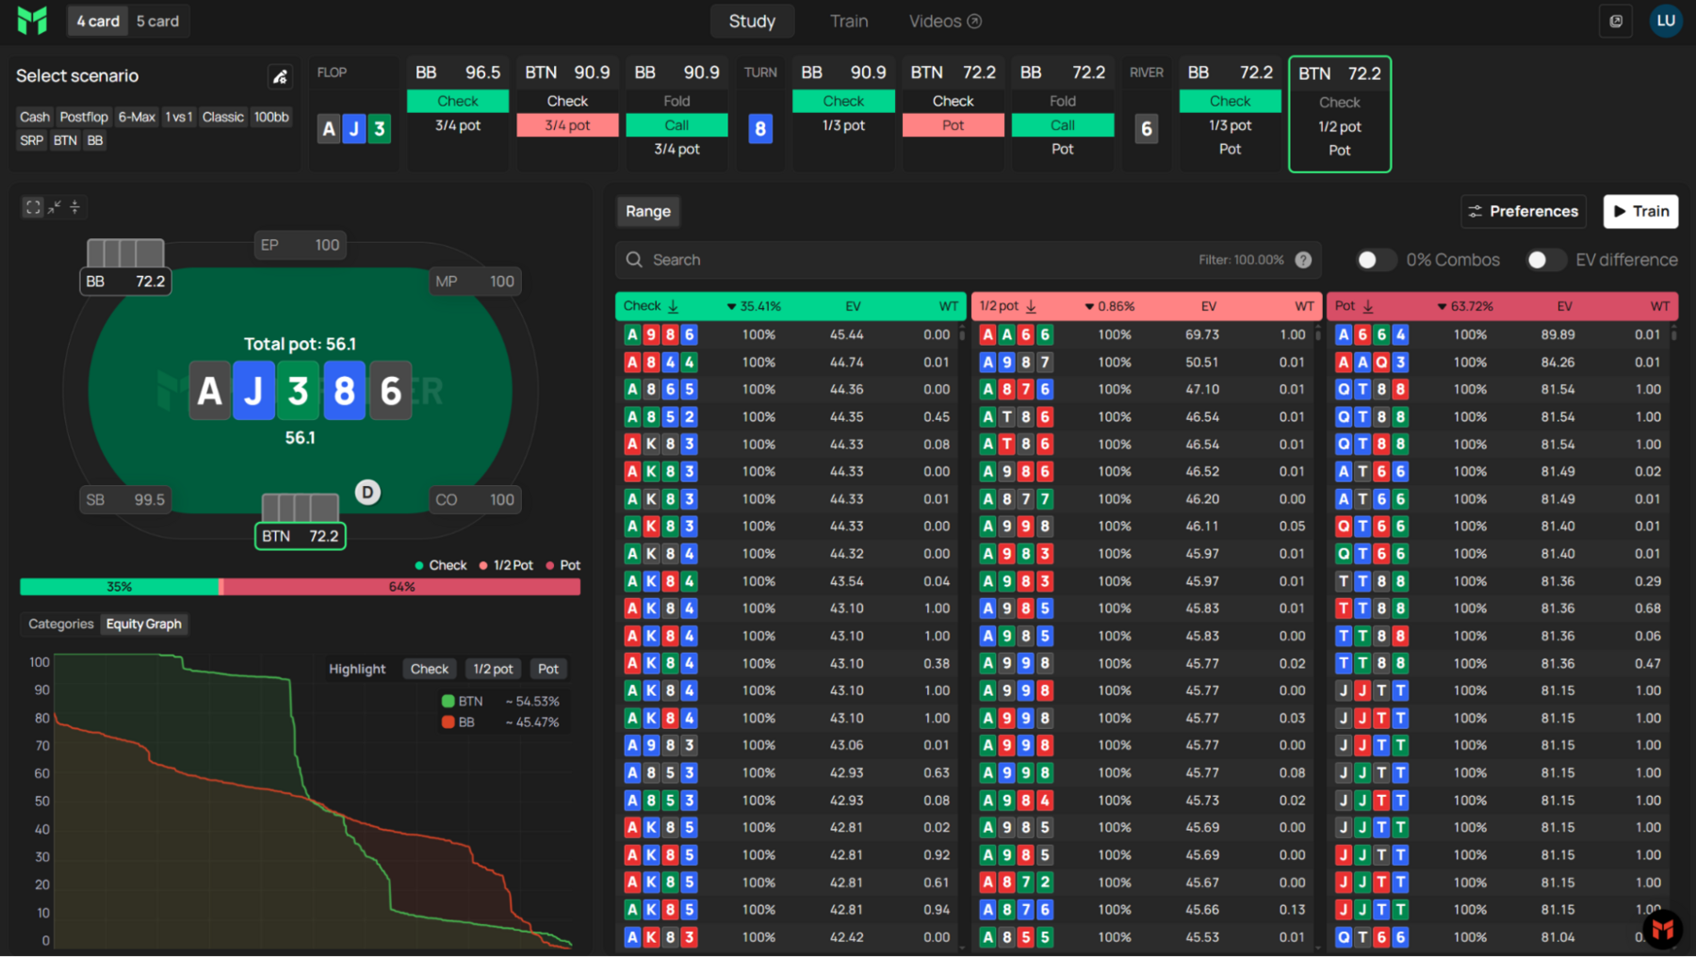Open the Preferences panel

1524,211
